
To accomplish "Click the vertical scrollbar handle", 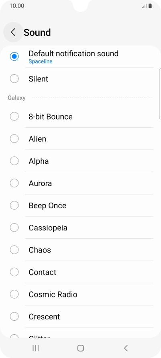I will click(160, 94).
